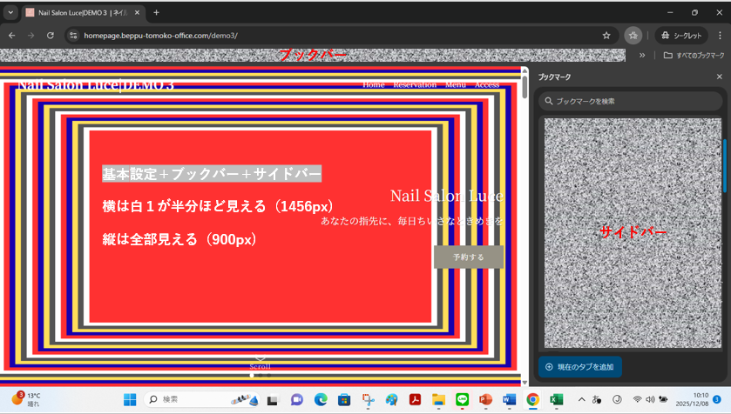Click page scrollbar up arrow
This screenshot has width=731, height=414.
(525, 71)
